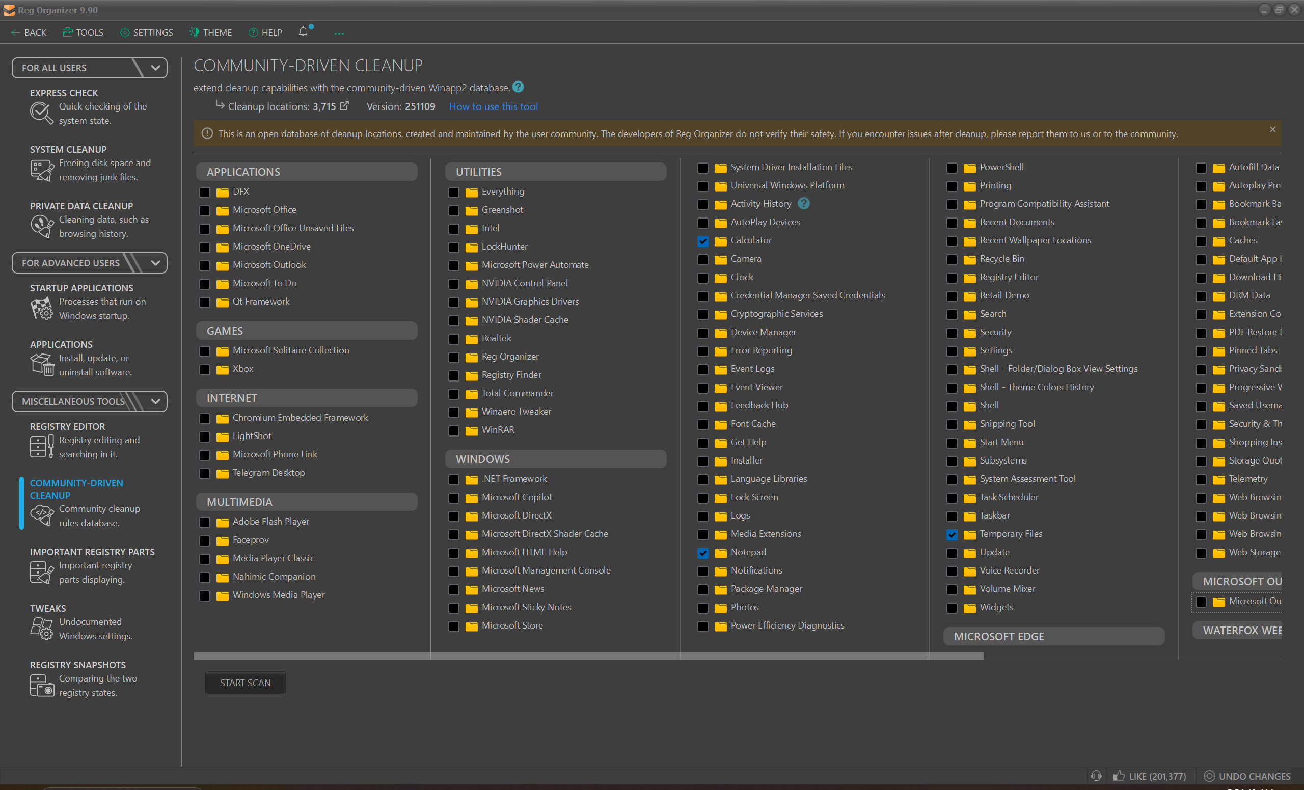Open the Tweaks icon
The height and width of the screenshot is (790, 1304).
(x=41, y=629)
